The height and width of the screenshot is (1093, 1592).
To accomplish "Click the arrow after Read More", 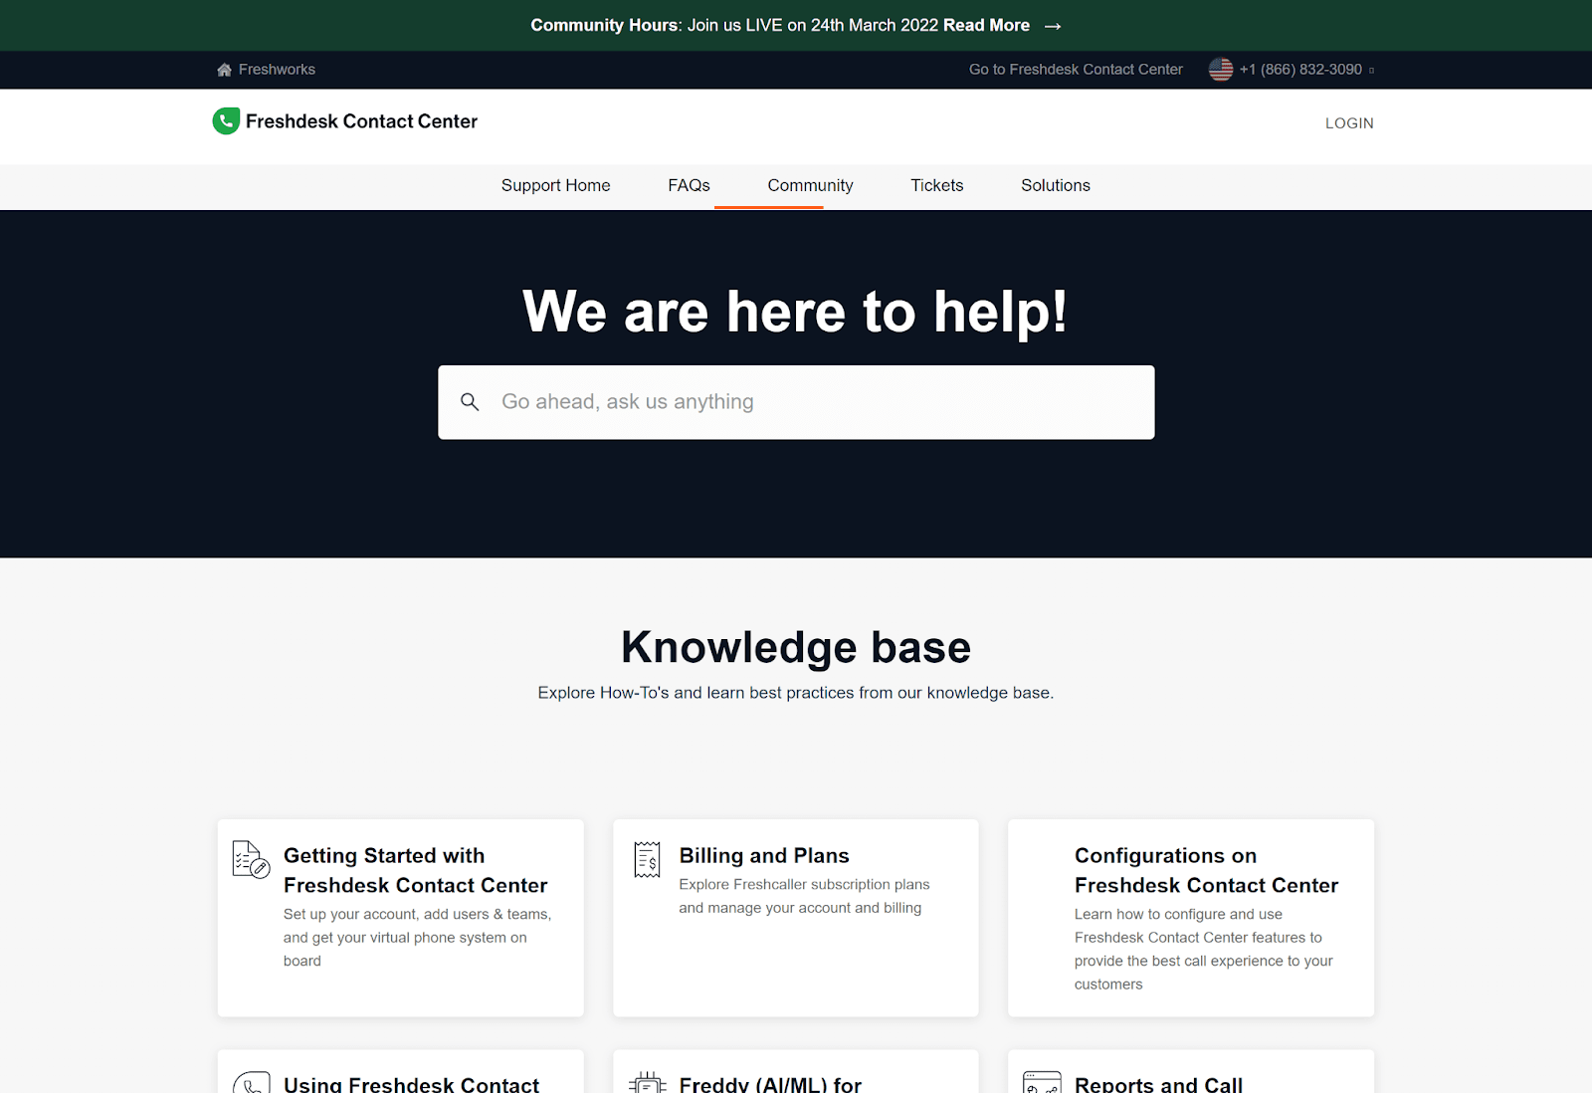I will pos(1053,26).
